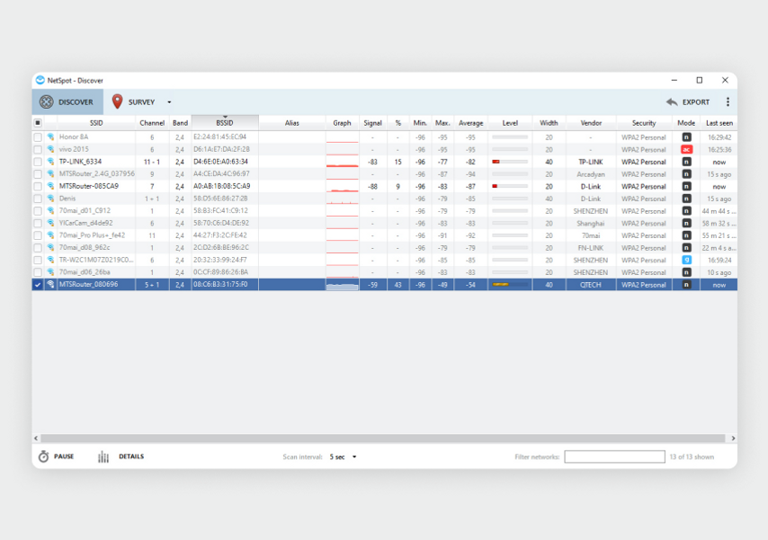Viewport: 768px width, 540px height.
Task: Click the Pause stopwatch icon
Action: (43, 456)
